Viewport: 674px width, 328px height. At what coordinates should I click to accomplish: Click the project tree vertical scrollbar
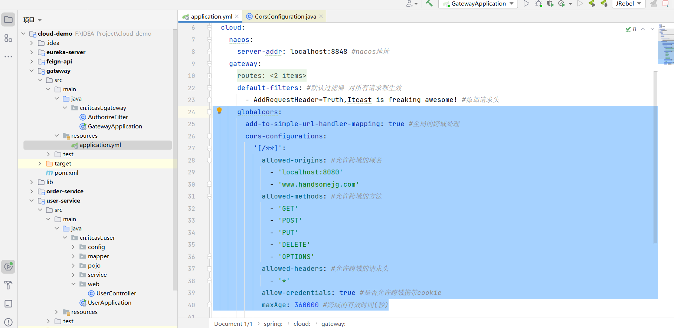coord(175,160)
